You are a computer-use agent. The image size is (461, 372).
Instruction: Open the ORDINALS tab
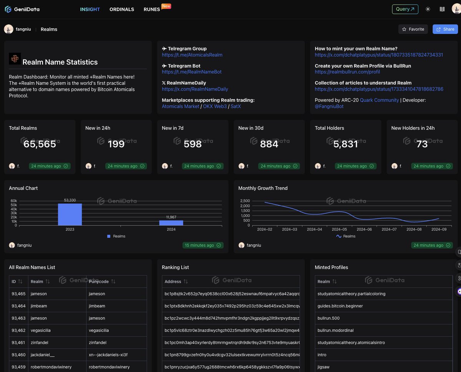[122, 9]
